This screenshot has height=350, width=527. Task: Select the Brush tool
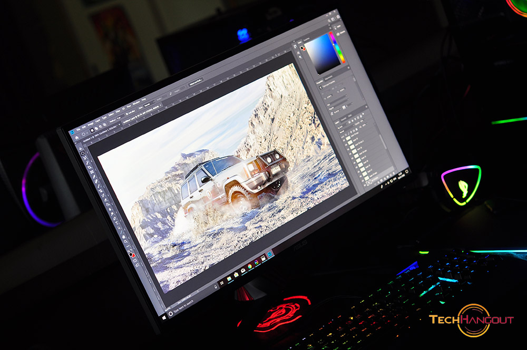point(99,186)
